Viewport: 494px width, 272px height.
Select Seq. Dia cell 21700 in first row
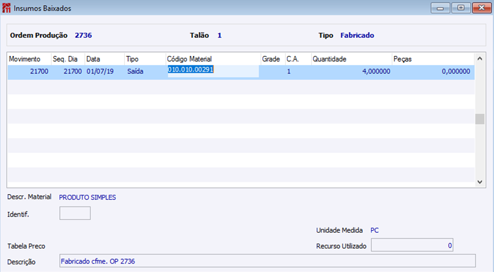pyautogui.click(x=68, y=71)
